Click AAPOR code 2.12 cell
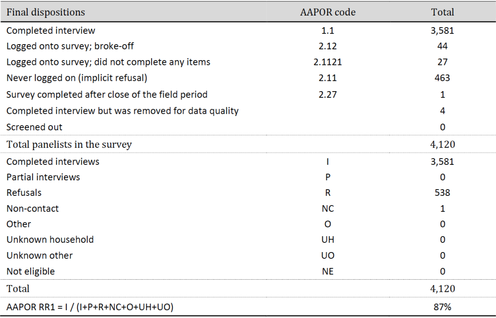 (327, 46)
